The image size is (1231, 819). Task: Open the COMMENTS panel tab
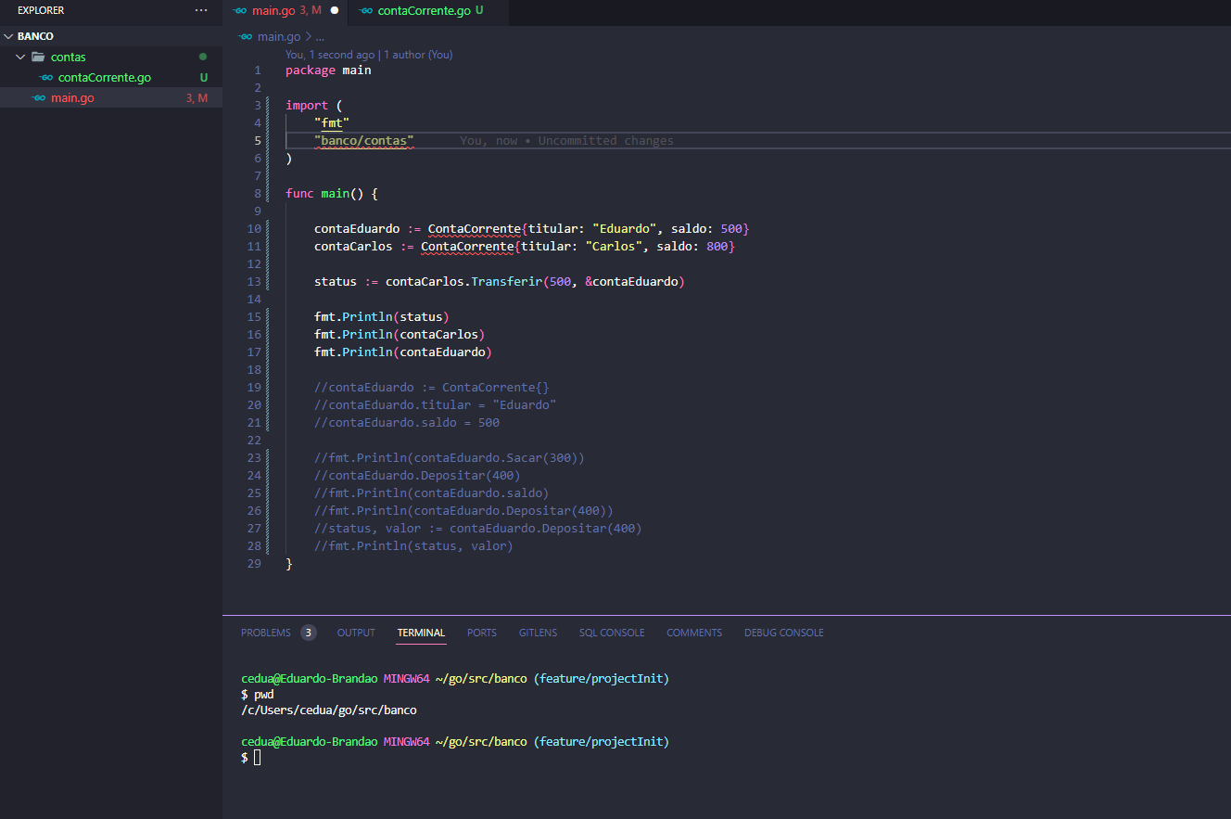click(694, 633)
